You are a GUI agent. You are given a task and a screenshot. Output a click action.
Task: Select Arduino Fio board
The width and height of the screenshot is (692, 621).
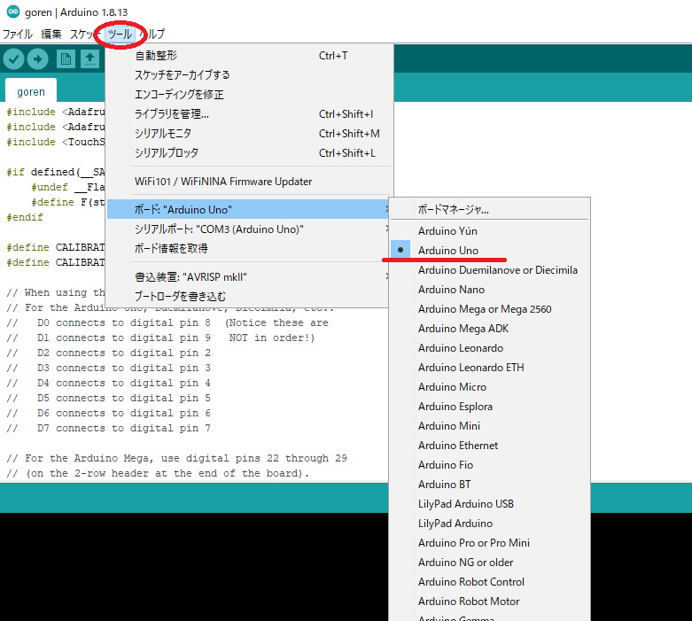(x=490, y=465)
